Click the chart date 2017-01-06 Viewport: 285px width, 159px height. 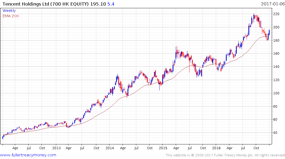273,4
